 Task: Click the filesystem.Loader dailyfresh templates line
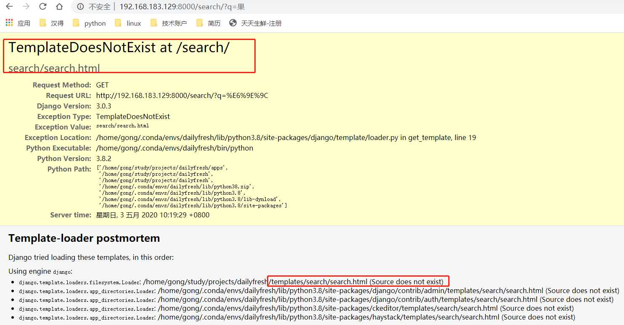tap(231, 282)
